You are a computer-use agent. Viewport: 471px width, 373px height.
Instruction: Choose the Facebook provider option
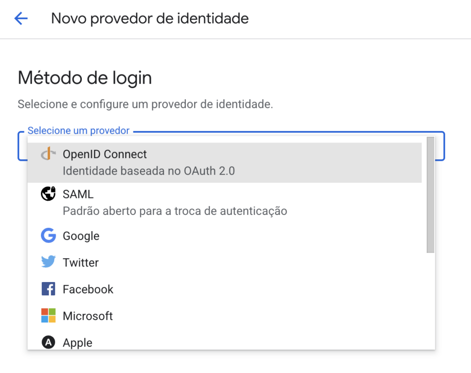[88, 289]
